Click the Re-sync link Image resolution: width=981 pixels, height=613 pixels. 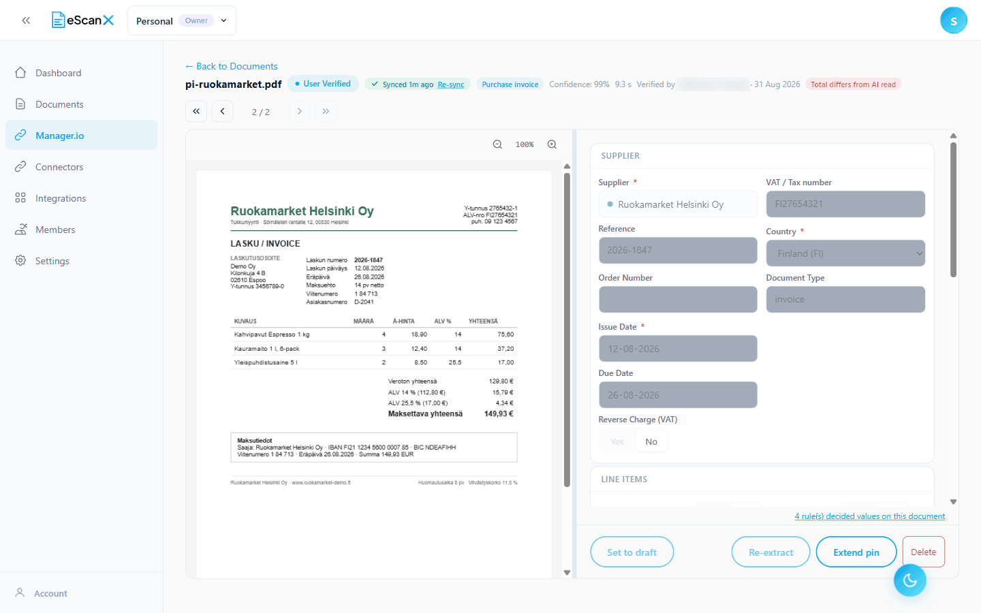tap(451, 84)
